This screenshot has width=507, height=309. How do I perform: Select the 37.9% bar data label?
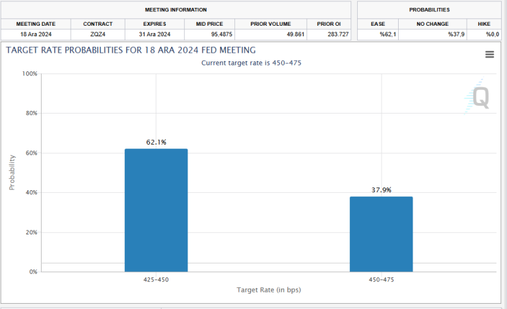point(381,190)
